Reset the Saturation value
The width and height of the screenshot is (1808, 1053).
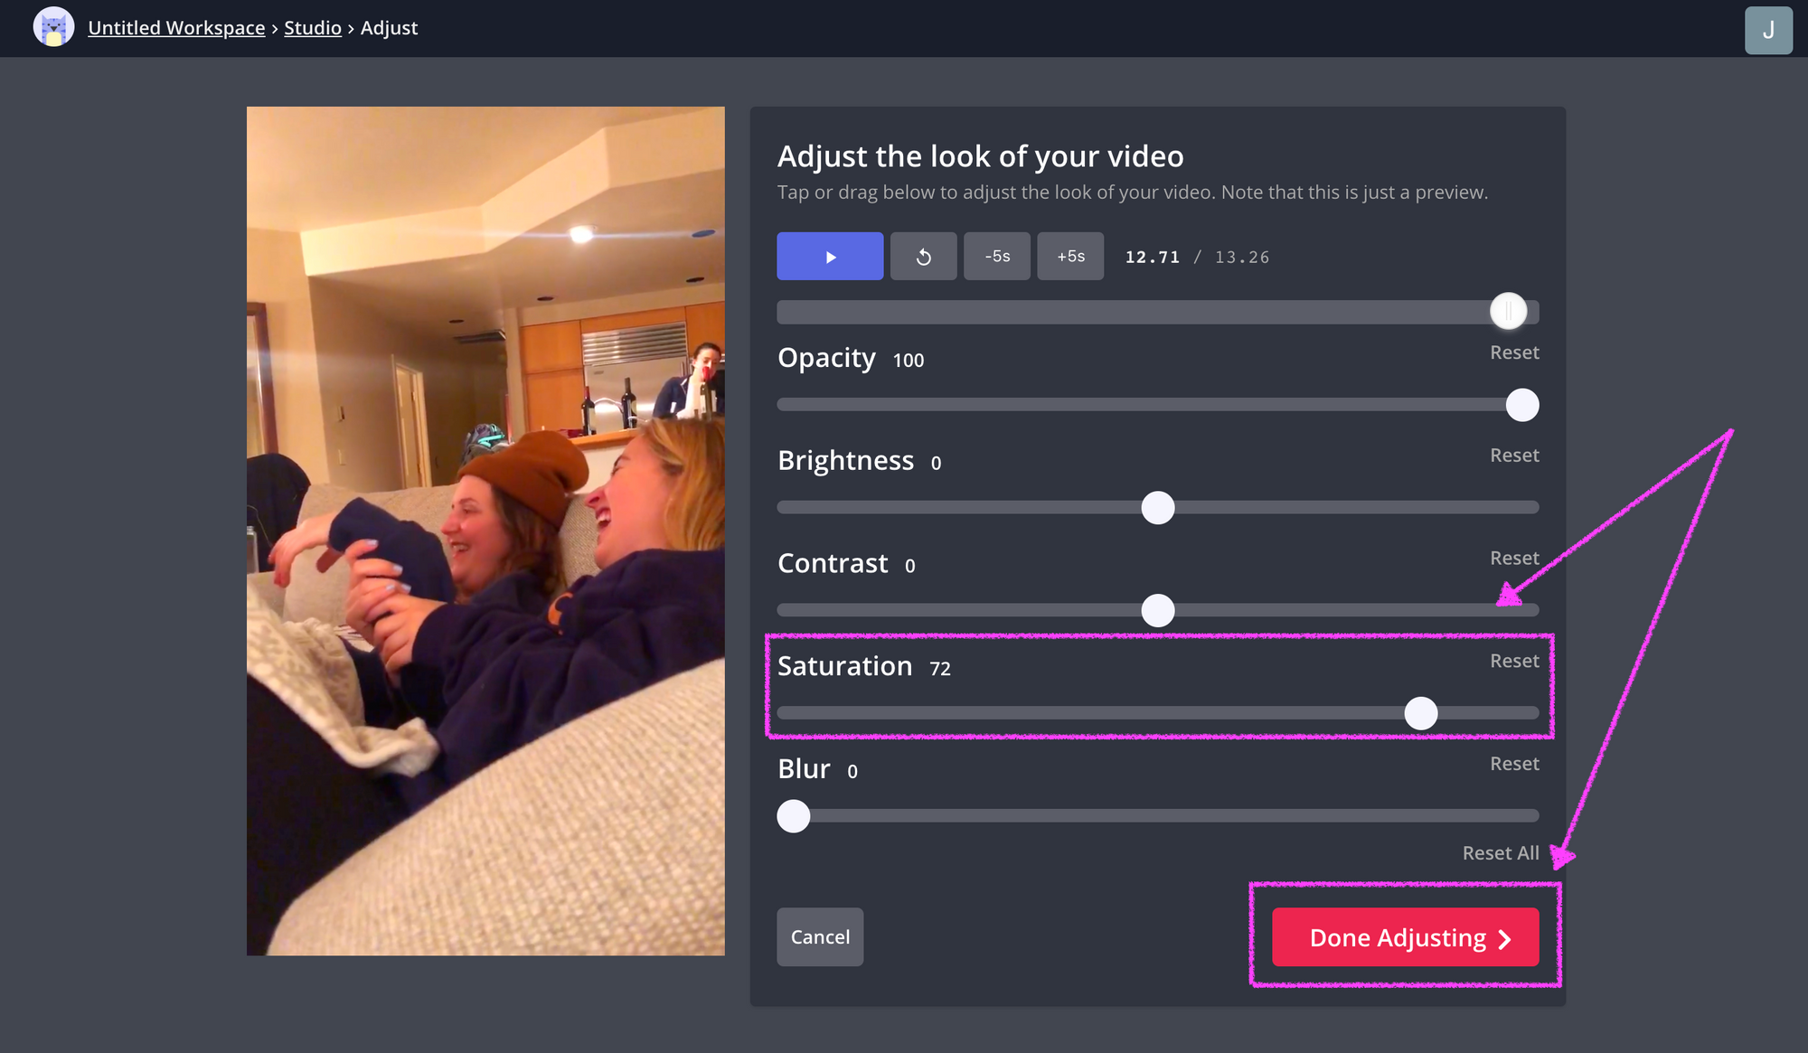(1514, 661)
